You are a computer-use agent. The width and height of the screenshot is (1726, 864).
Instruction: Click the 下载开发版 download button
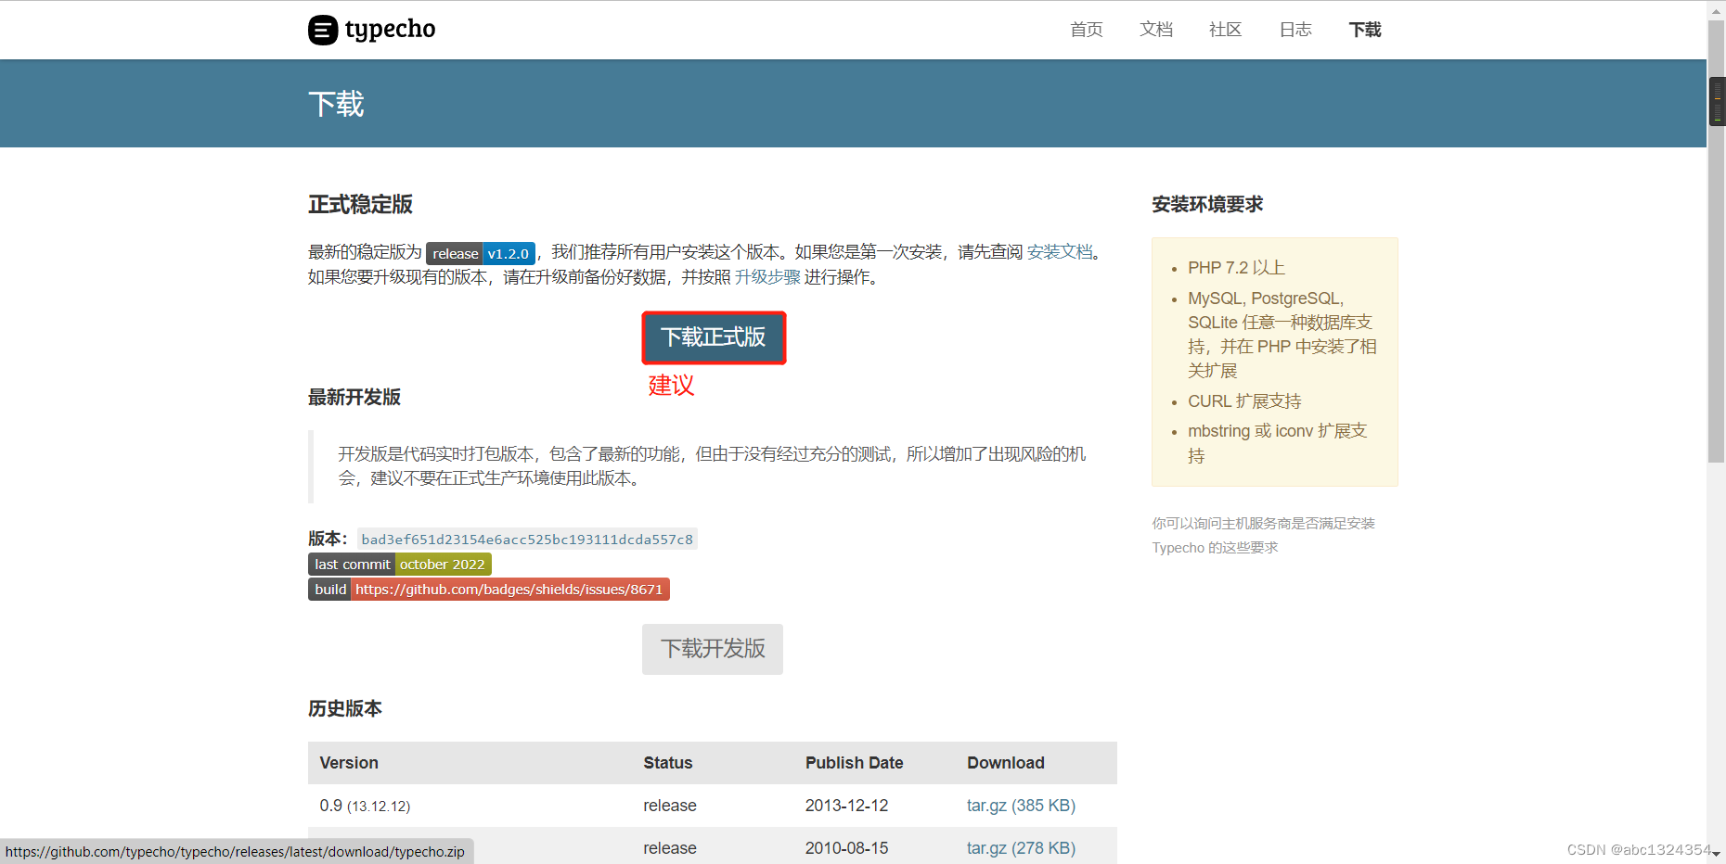(712, 649)
